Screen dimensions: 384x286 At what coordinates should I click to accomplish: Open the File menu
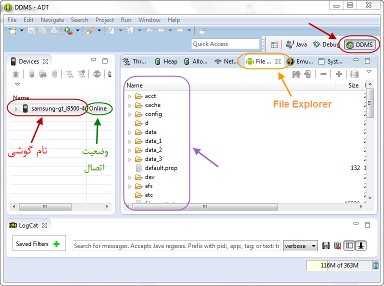coord(12,20)
